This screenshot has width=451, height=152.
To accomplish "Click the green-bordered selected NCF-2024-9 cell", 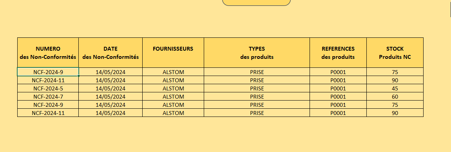I will coord(48,72).
